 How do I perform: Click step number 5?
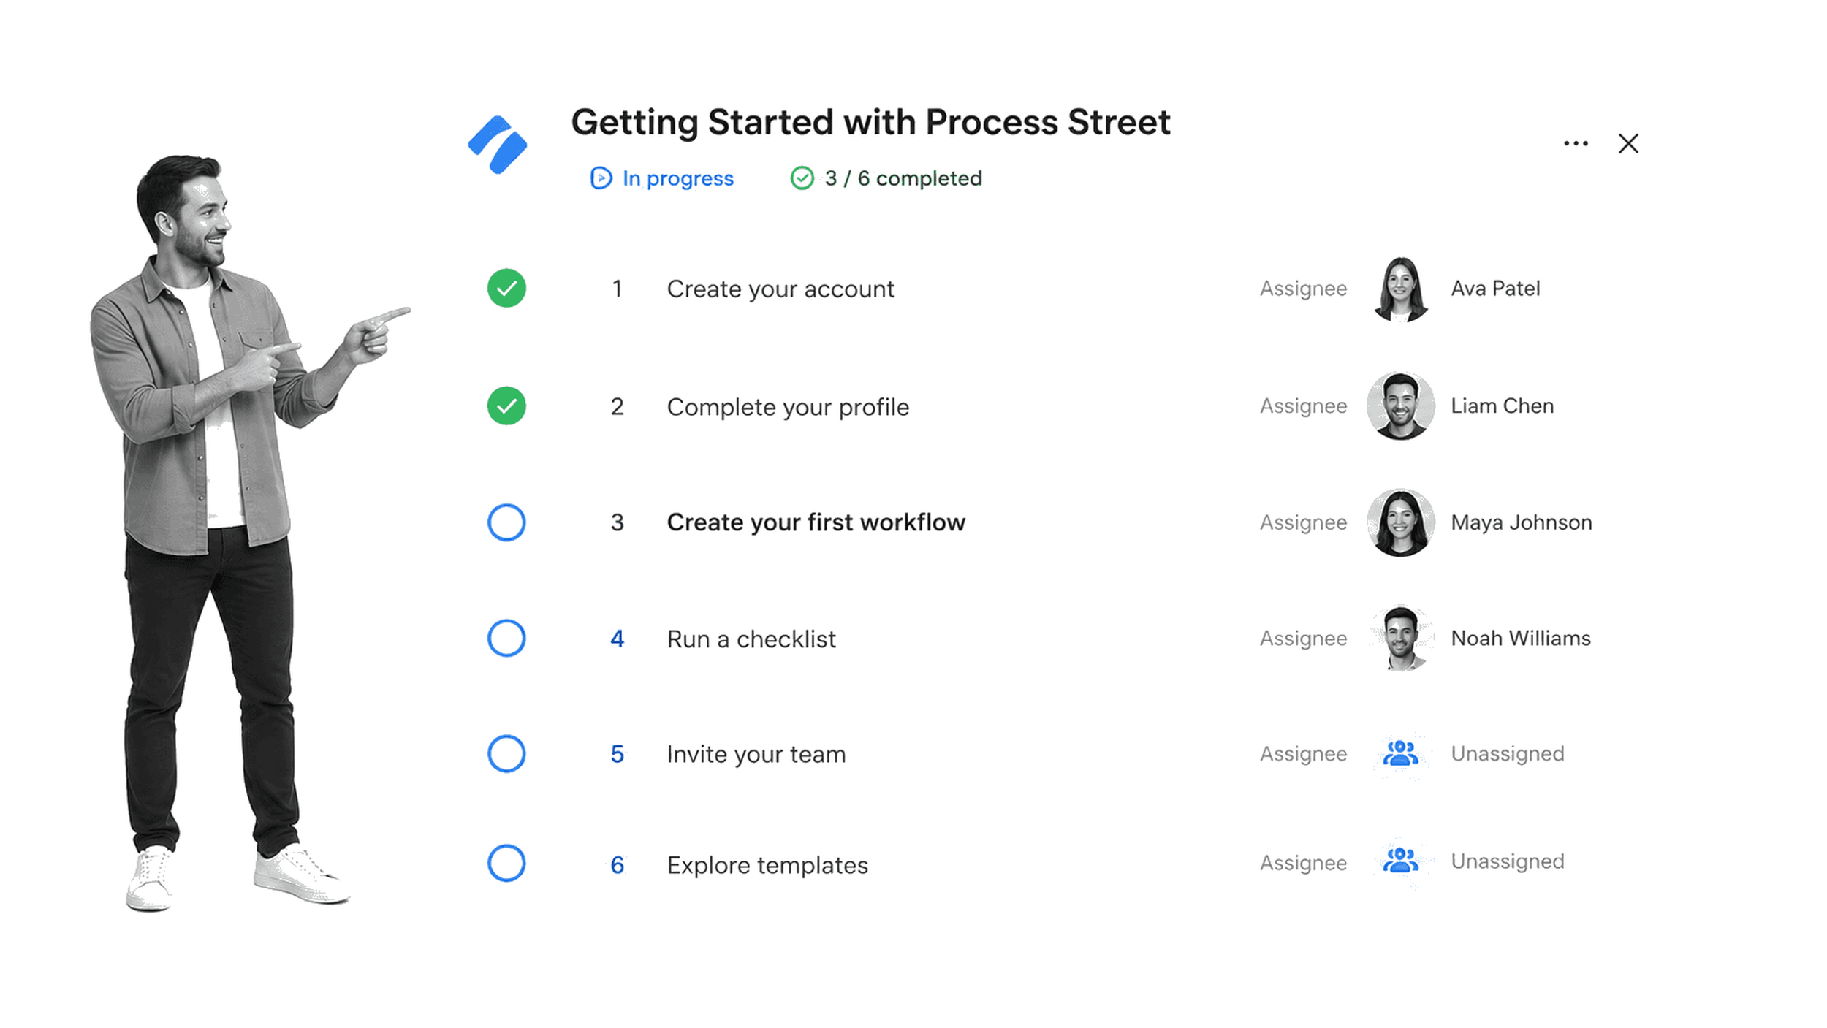tap(618, 755)
